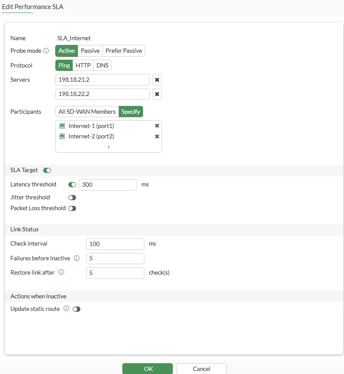The height and width of the screenshot is (374, 344).
Task: Disable the Latency threshold switch
Action: (72, 185)
